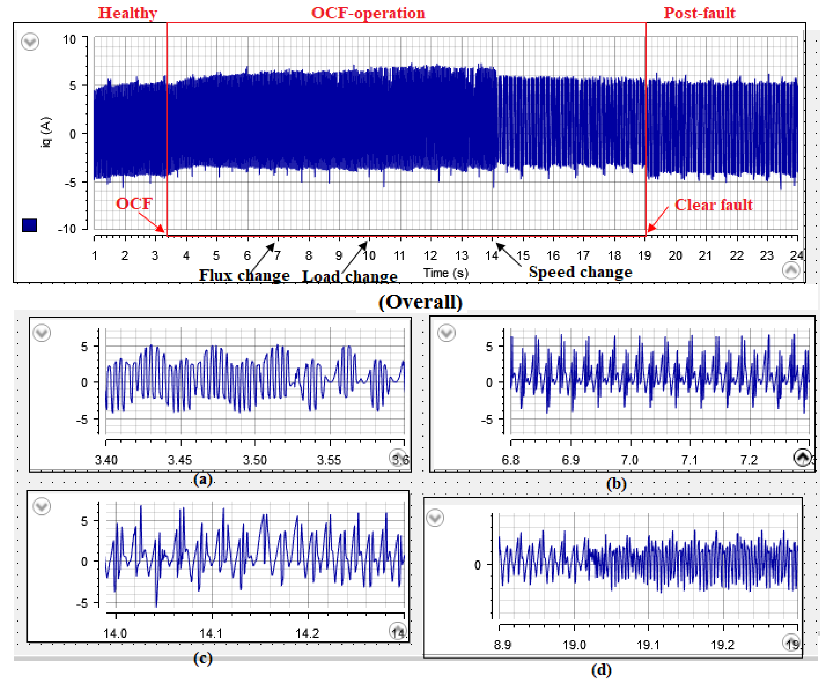
Task: Click the down-chevron icon in plot (d)
Action: pyautogui.click(x=435, y=518)
